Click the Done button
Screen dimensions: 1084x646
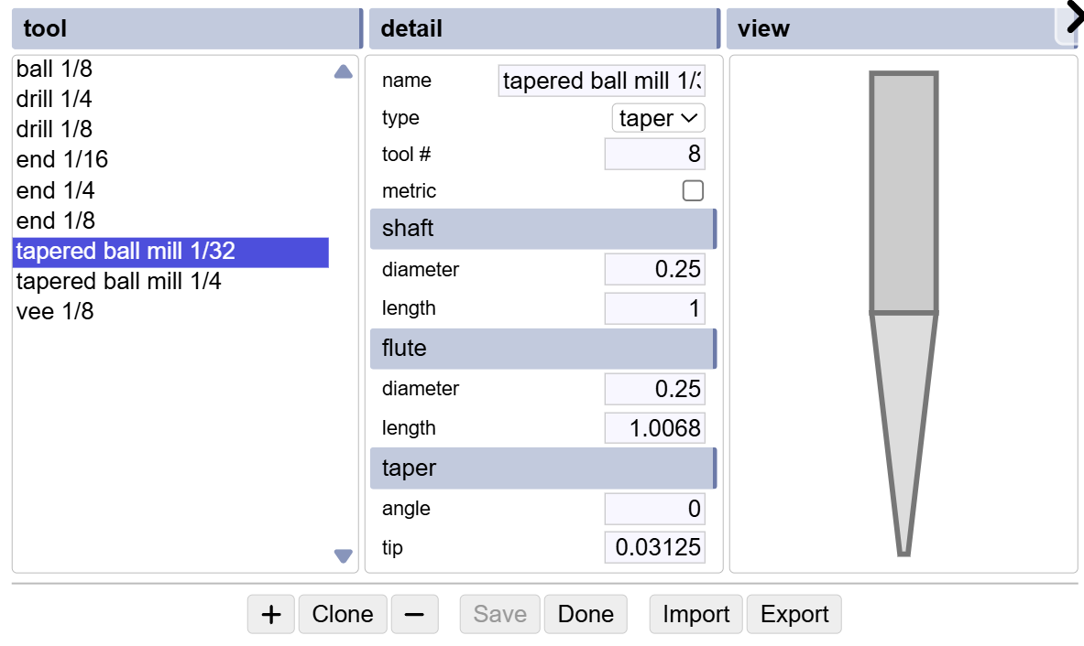(586, 614)
